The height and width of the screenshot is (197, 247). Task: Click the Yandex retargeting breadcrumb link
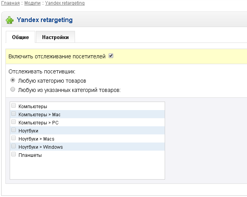coord(65,3)
